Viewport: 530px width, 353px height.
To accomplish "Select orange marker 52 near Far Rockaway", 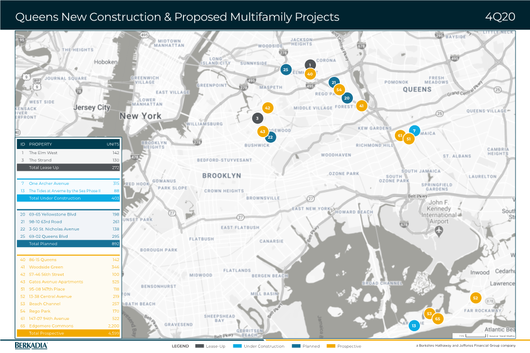I will coord(475,298).
